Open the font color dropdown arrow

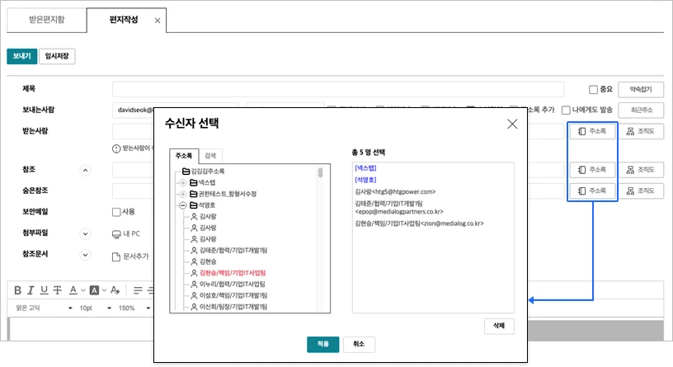tap(82, 289)
